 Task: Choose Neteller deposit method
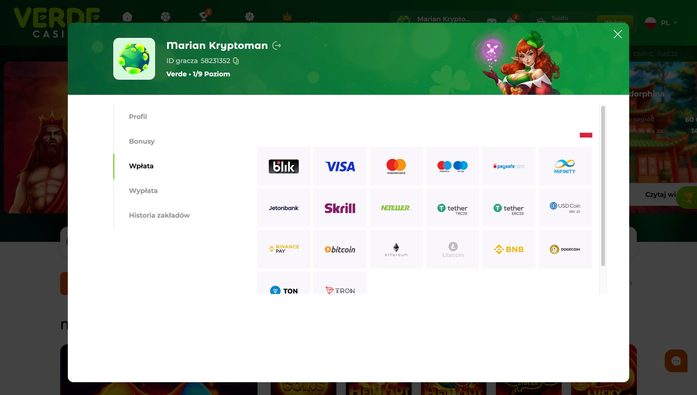click(x=396, y=208)
